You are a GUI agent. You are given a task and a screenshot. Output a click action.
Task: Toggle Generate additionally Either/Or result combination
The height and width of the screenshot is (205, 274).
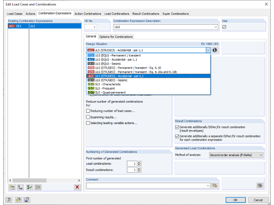pyautogui.click(x=177, y=127)
